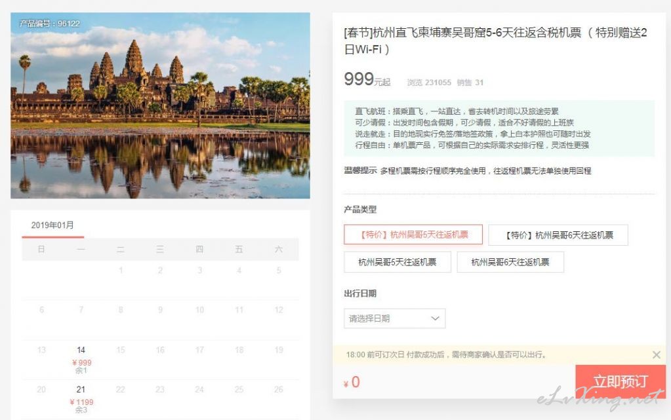Click the 直飞航班 feature line
The image size is (671, 420).
point(457,111)
